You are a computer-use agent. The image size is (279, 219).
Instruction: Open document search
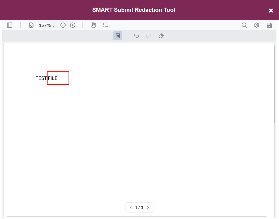click(244, 25)
